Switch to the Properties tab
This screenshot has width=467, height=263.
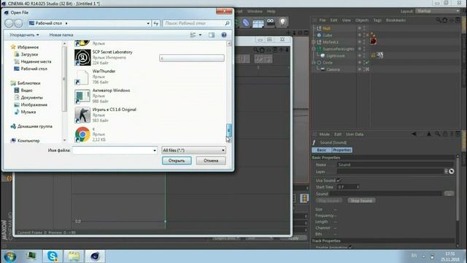click(342, 150)
